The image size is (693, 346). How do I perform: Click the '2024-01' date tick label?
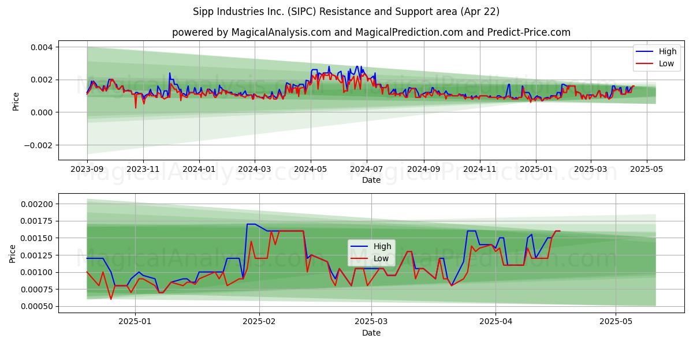coord(199,170)
